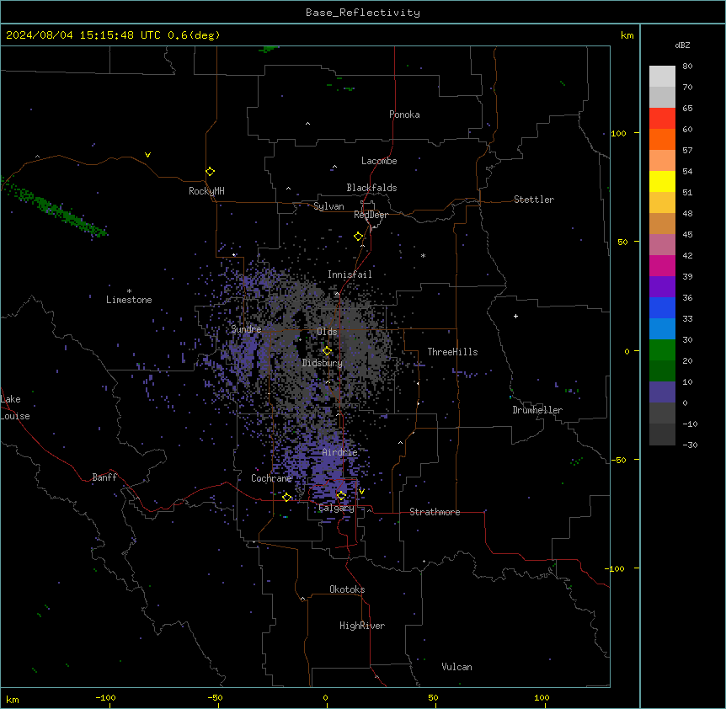Select the Innisfail town label
The image size is (726, 709).
pos(350,275)
